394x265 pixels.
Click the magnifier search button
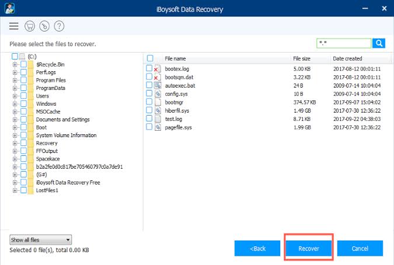379,43
